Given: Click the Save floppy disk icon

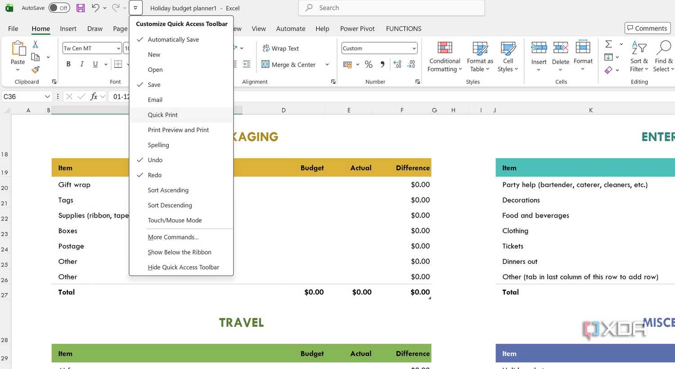Looking at the screenshot, I should [81, 8].
